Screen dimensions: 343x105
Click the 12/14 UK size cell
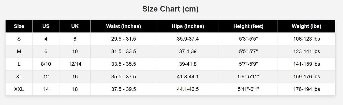tap(75, 64)
